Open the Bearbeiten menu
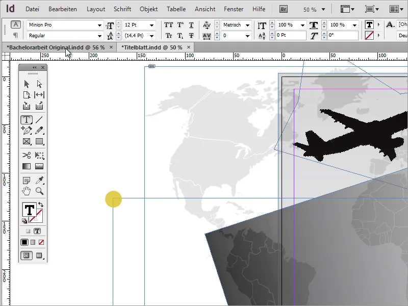The image size is (408, 306). (62, 9)
